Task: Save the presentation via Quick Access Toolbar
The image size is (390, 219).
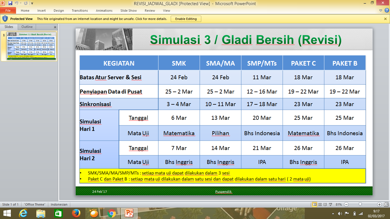Action: pos(10,3)
